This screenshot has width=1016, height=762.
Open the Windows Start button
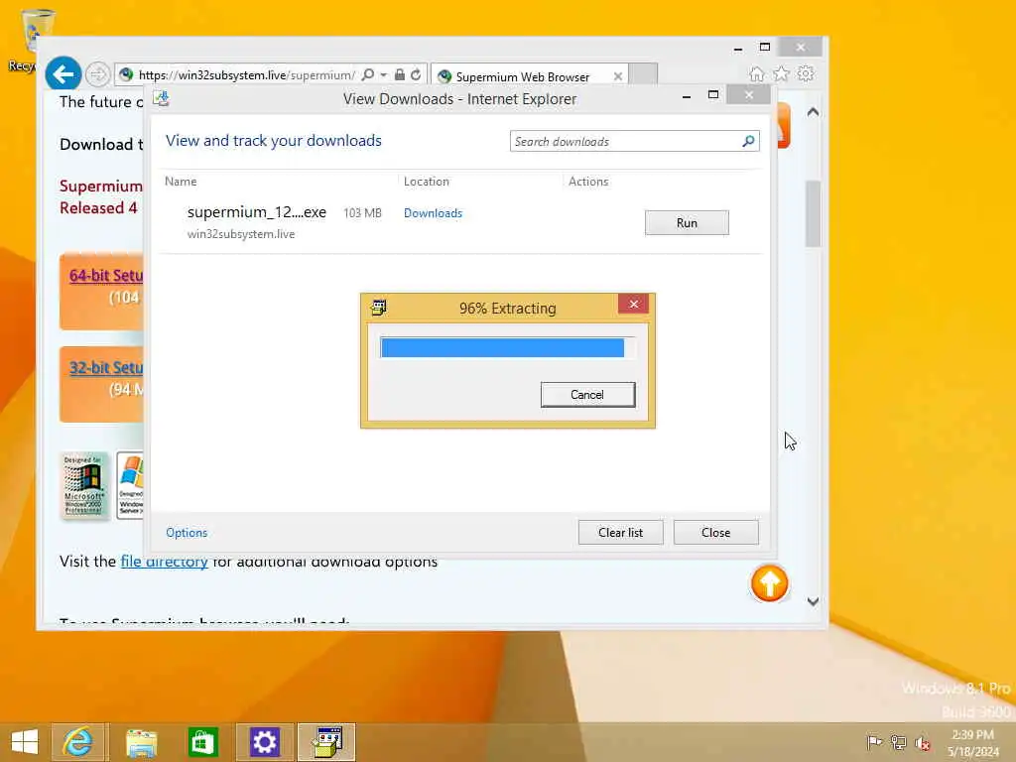tap(24, 742)
